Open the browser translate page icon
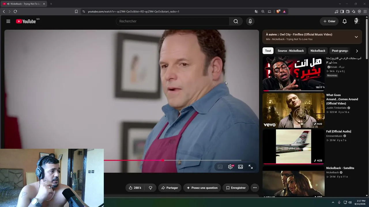Image resolution: width=369 pixels, height=207 pixels. [x=256, y=11]
